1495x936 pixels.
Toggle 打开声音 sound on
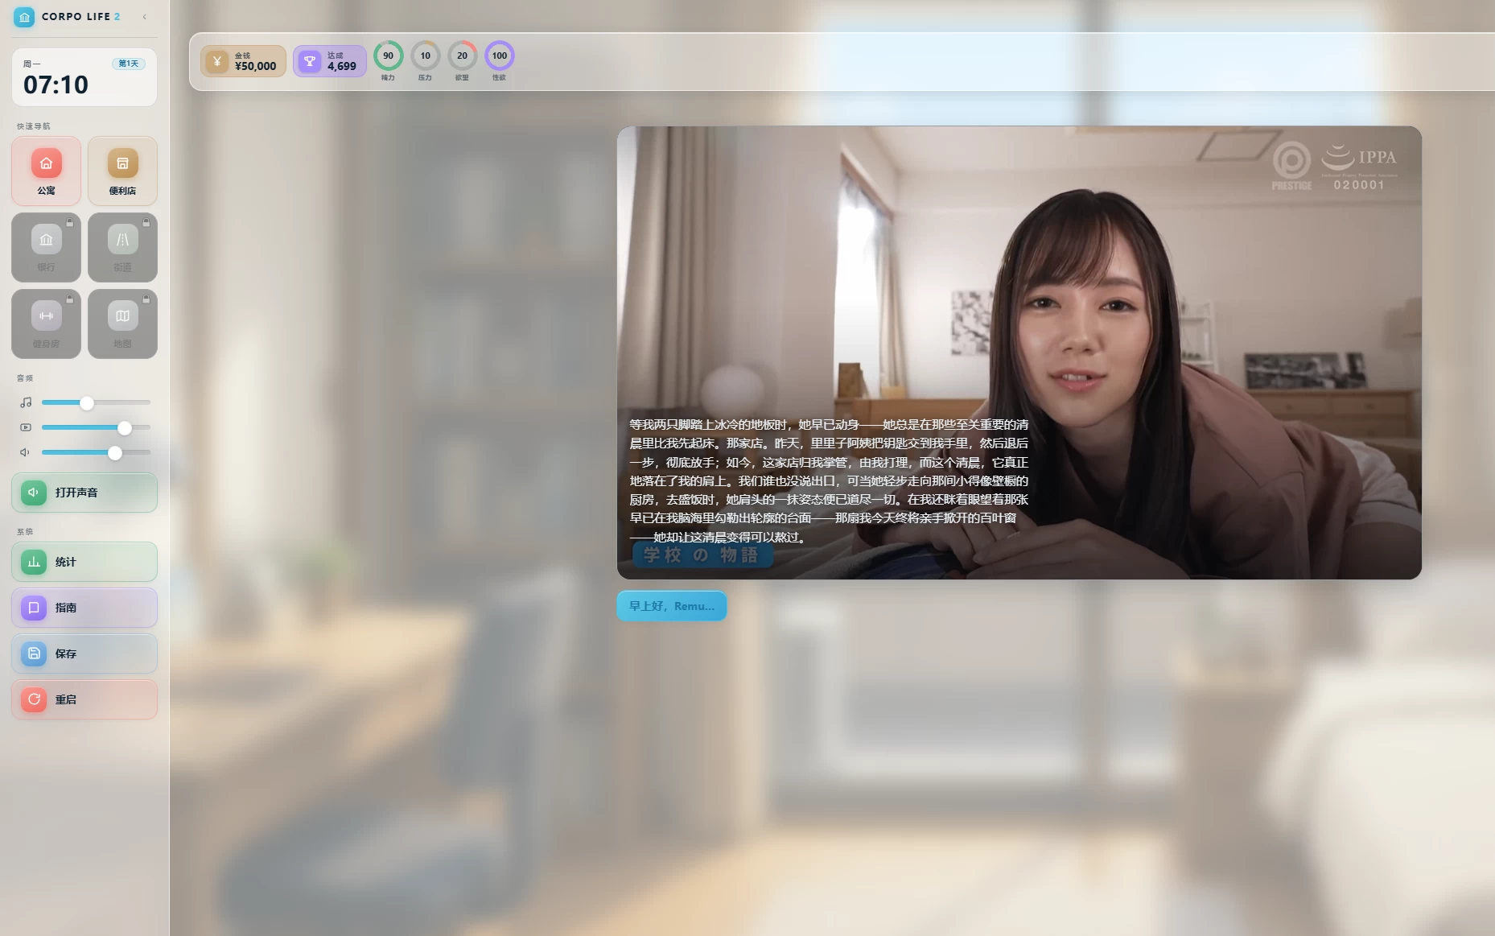point(84,493)
